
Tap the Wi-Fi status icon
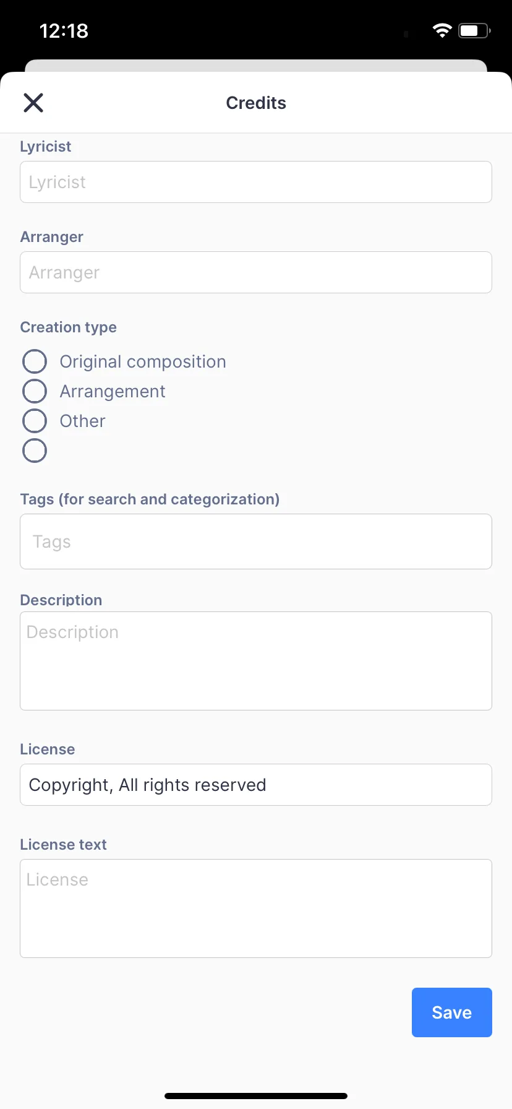(442, 30)
